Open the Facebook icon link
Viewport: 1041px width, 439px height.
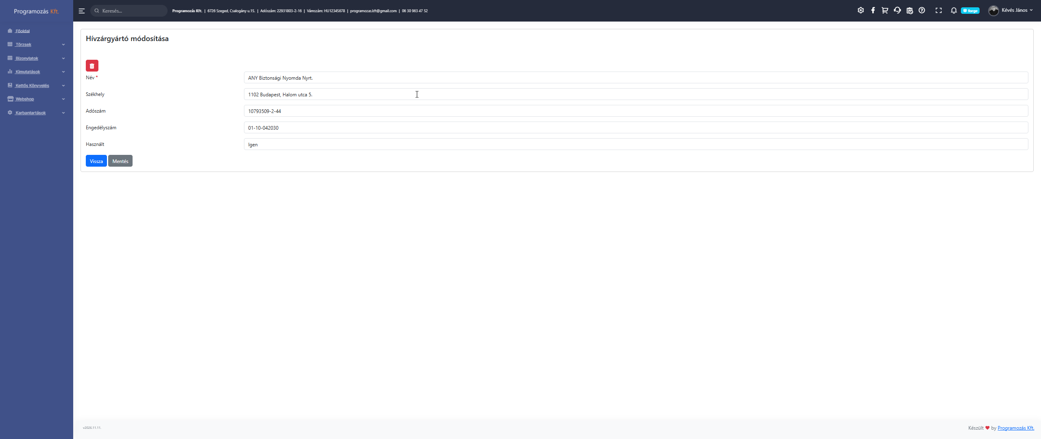pos(873,11)
